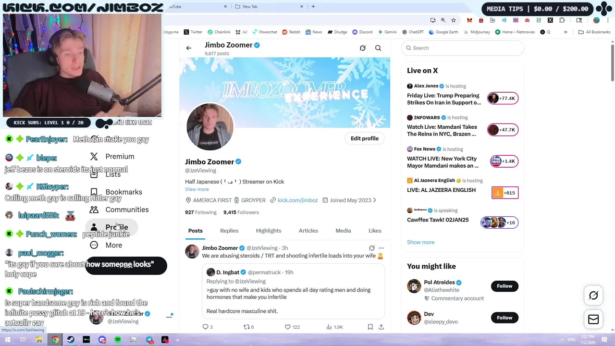Reply to the post with 3 comments
Screen dimensions: 615x346
(208, 327)
